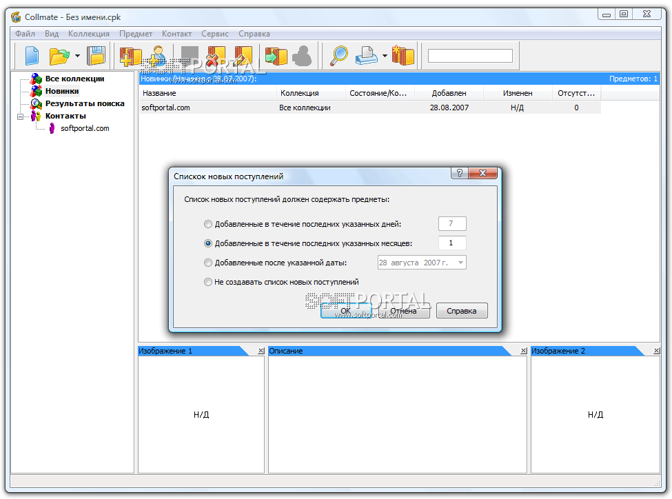Close the Изображение 2 panel

[x=657, y=351]
